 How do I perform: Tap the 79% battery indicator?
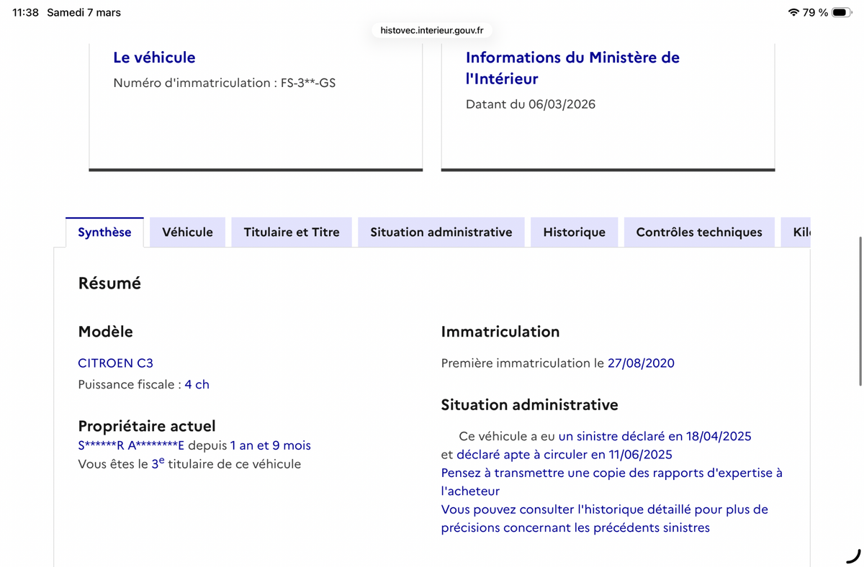pos(817,12)
